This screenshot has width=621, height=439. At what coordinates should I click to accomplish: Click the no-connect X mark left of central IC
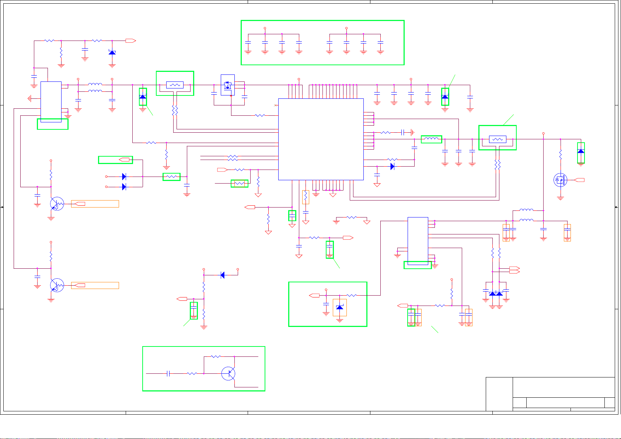pyautogui.click(x=275, y=105)
